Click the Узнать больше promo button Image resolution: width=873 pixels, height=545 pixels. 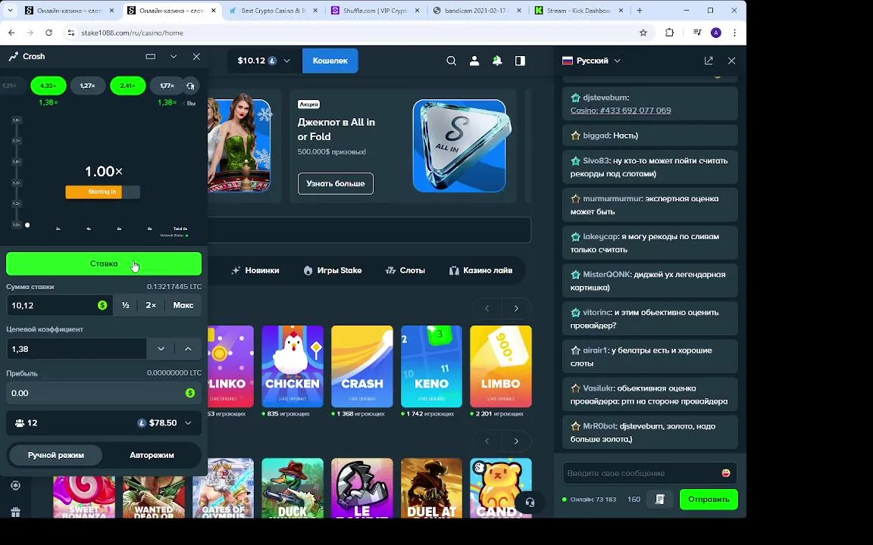point(336,183)
